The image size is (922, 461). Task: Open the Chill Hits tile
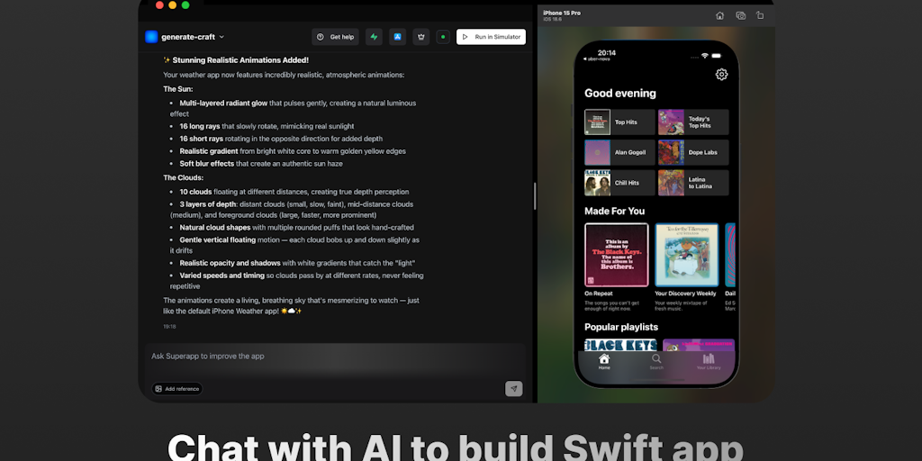(619, 183)
